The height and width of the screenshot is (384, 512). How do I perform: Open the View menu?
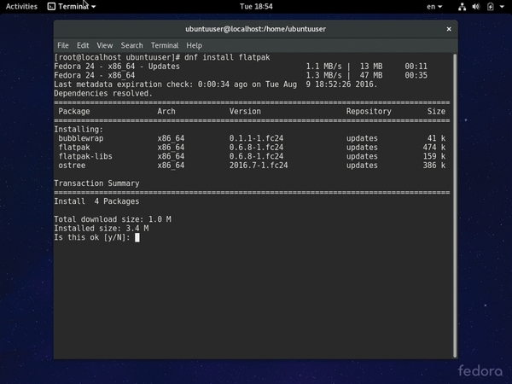coord(104,45)
